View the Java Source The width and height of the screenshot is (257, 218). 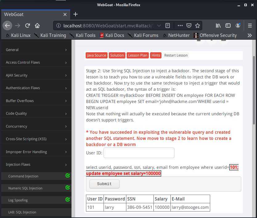[x=96, y=55]
